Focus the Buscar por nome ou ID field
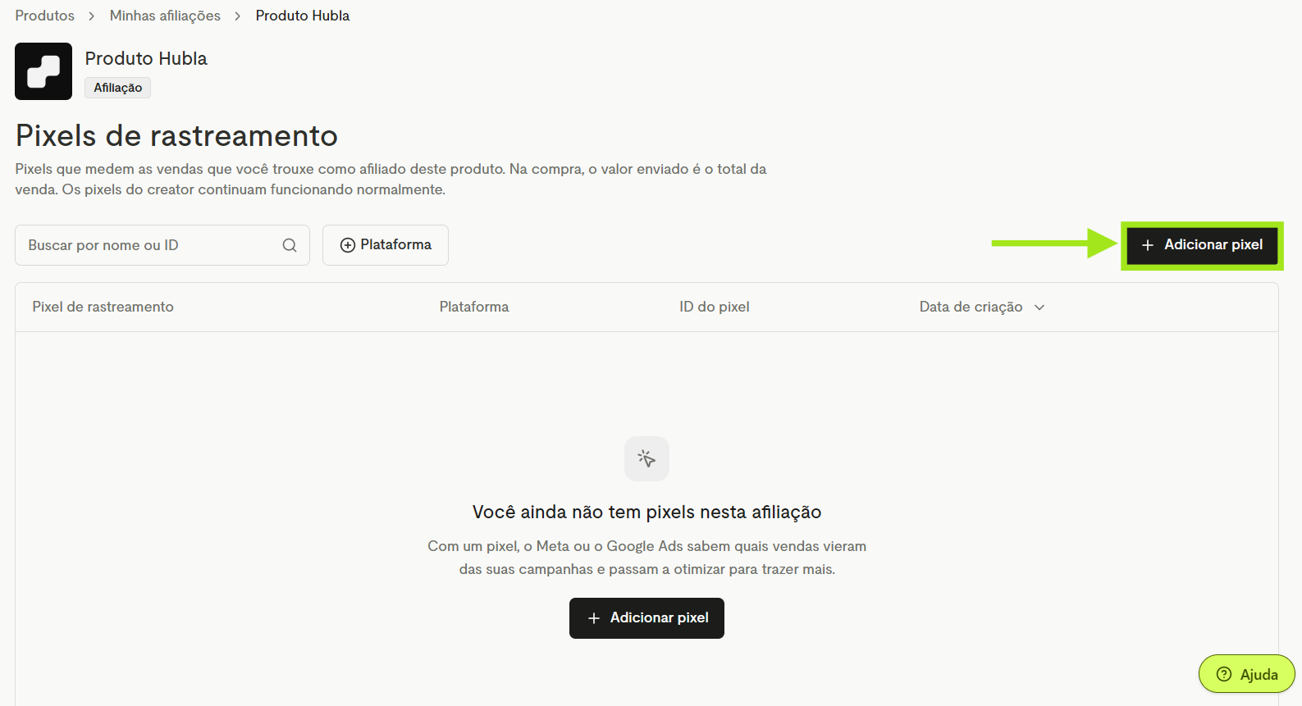The image size is (1302, 706). point(162,245)
